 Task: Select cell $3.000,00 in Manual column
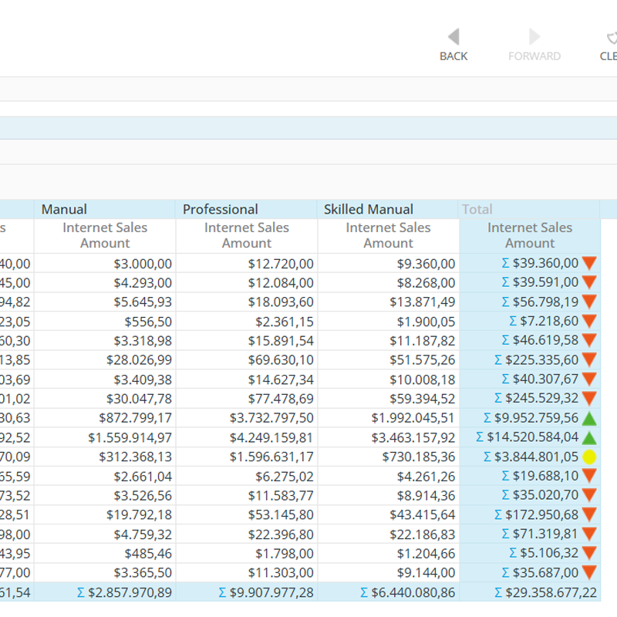pos(105,263)
